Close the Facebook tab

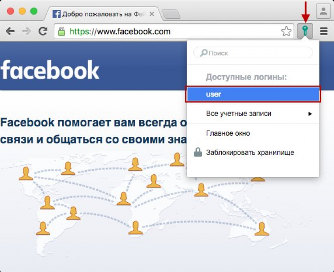click(152, 14)
